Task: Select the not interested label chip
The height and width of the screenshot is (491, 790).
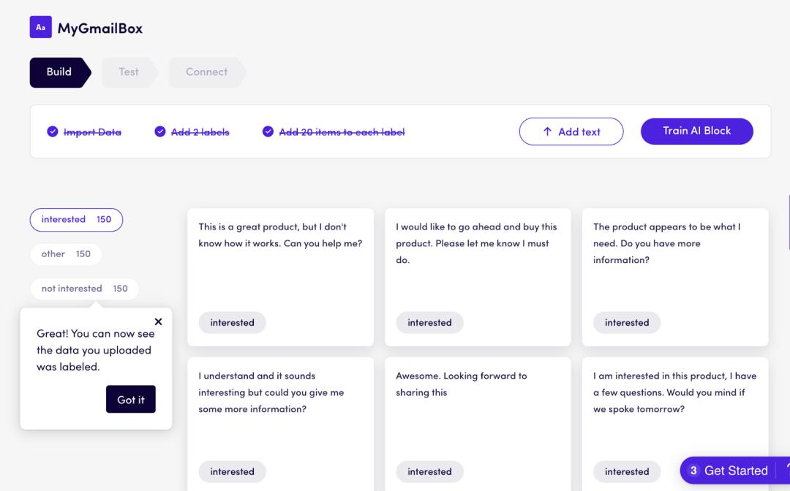Action: 84,289
